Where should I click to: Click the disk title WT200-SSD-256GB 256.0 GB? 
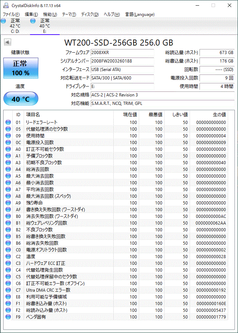[119, 42]
